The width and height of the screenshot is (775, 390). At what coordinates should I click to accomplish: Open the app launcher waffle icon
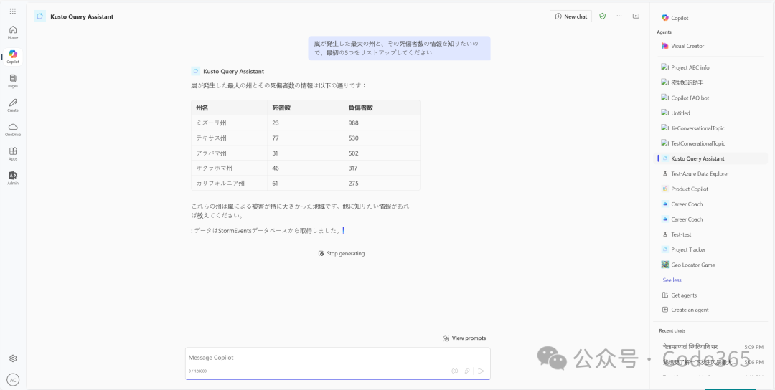(13, 11)
